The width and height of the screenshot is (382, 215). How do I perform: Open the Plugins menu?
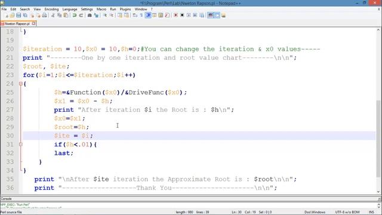point(125,10)
